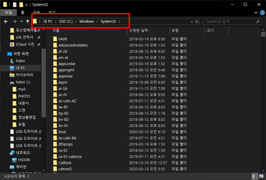This screenshot has width=266, height=180.
Task: Sort by 수정한 날짜 column header
Action: point(138,30)
